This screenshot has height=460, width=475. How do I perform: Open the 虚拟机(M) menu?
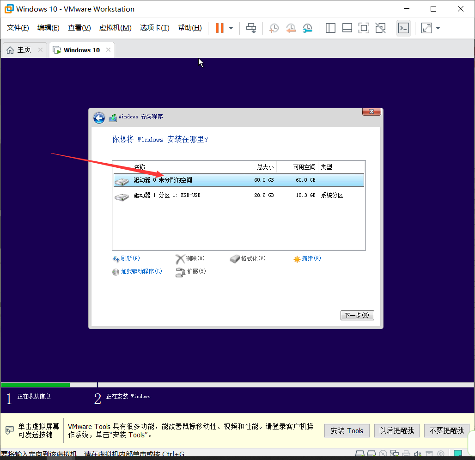[x=115, y=28]
